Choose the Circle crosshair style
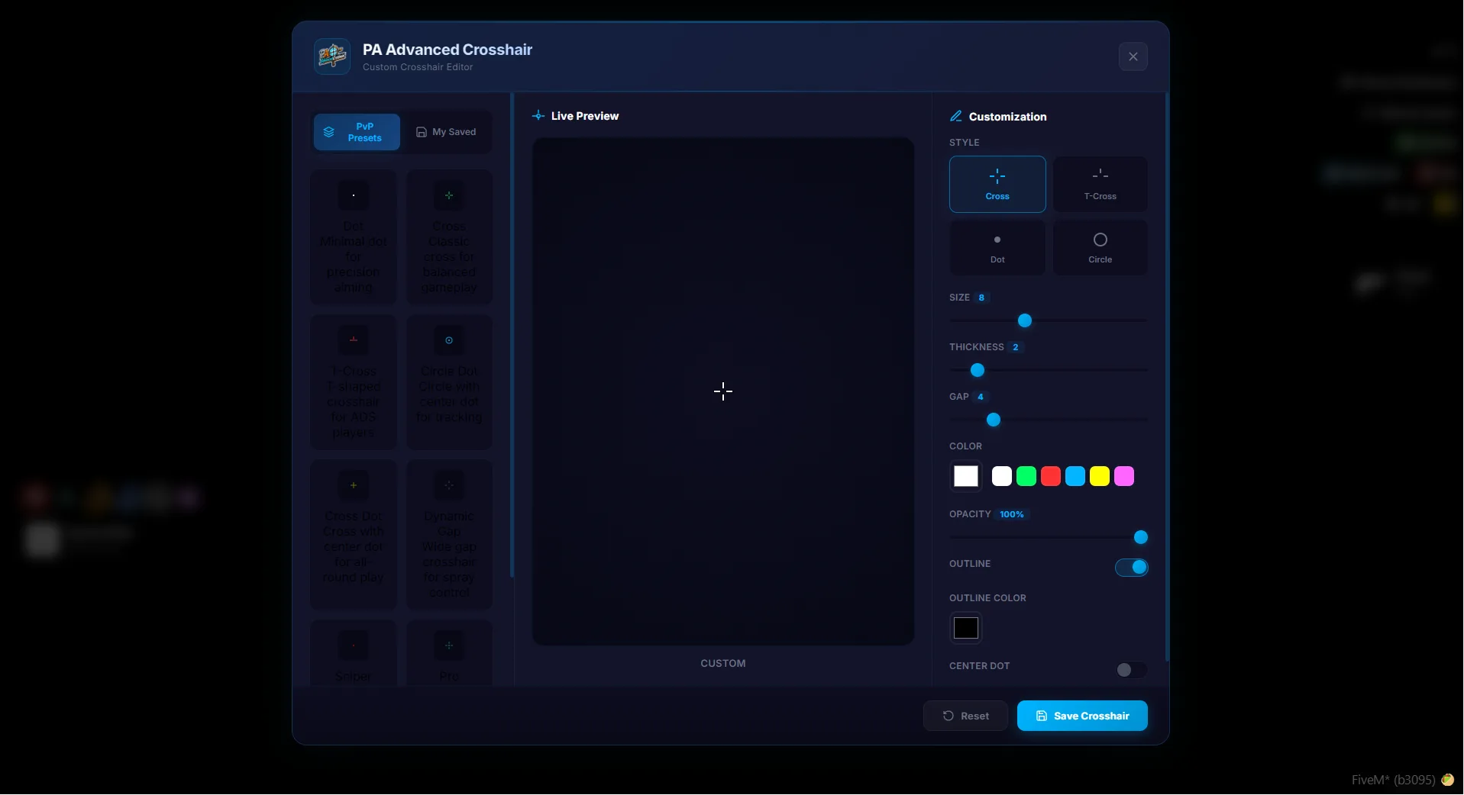This screenshot has width=1464, height=795. [1100, 248]
